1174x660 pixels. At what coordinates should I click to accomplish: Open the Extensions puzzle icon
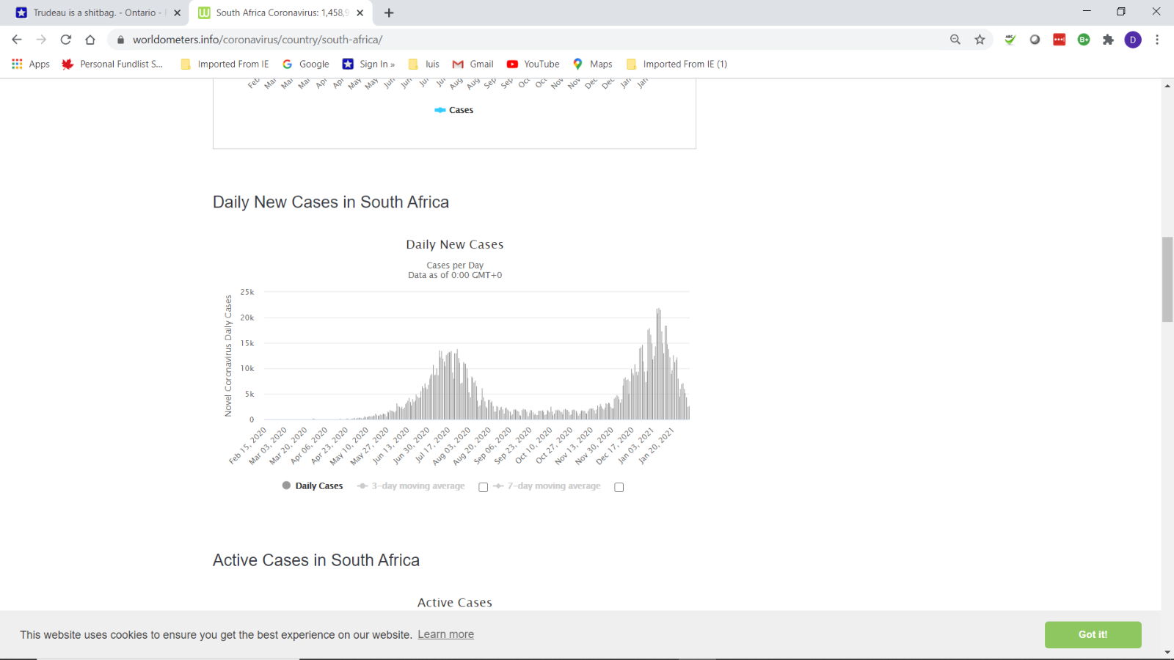click(1108, 40)
